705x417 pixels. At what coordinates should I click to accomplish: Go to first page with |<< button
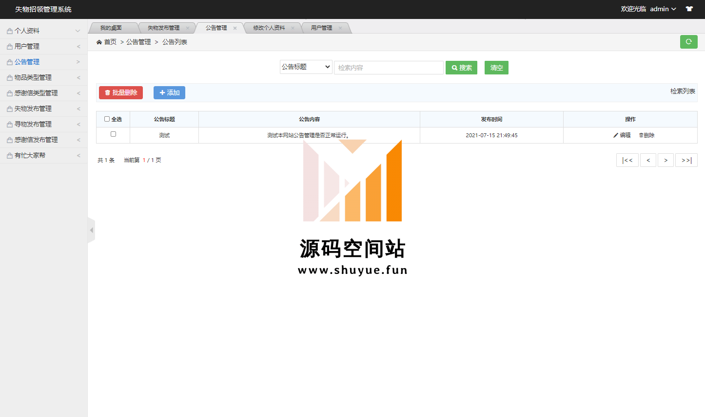[x=627, y=160]
